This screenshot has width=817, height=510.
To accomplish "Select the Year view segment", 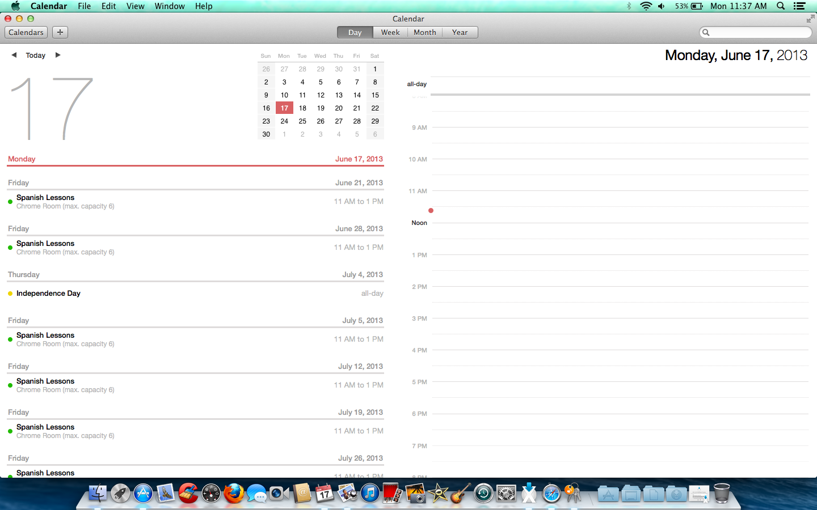I will coord(460,32).
